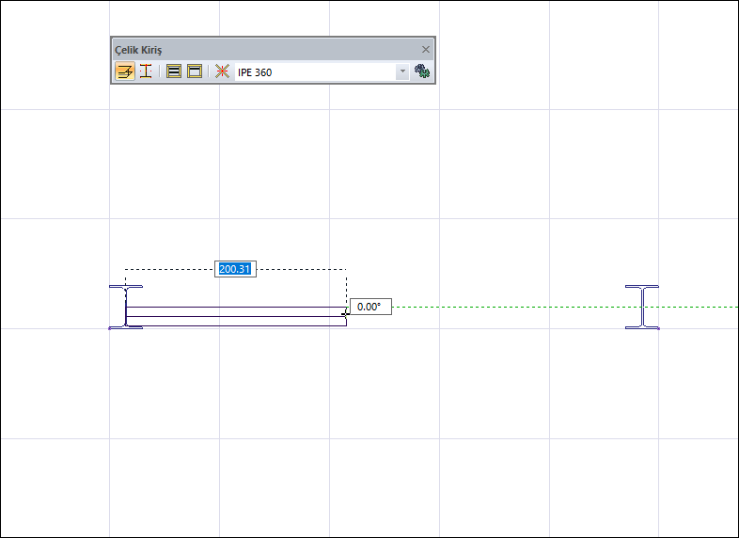The image size is (739, 538).
Task: Expand the IPE 360 profile dropdown arrow
Action: (402, 71)
